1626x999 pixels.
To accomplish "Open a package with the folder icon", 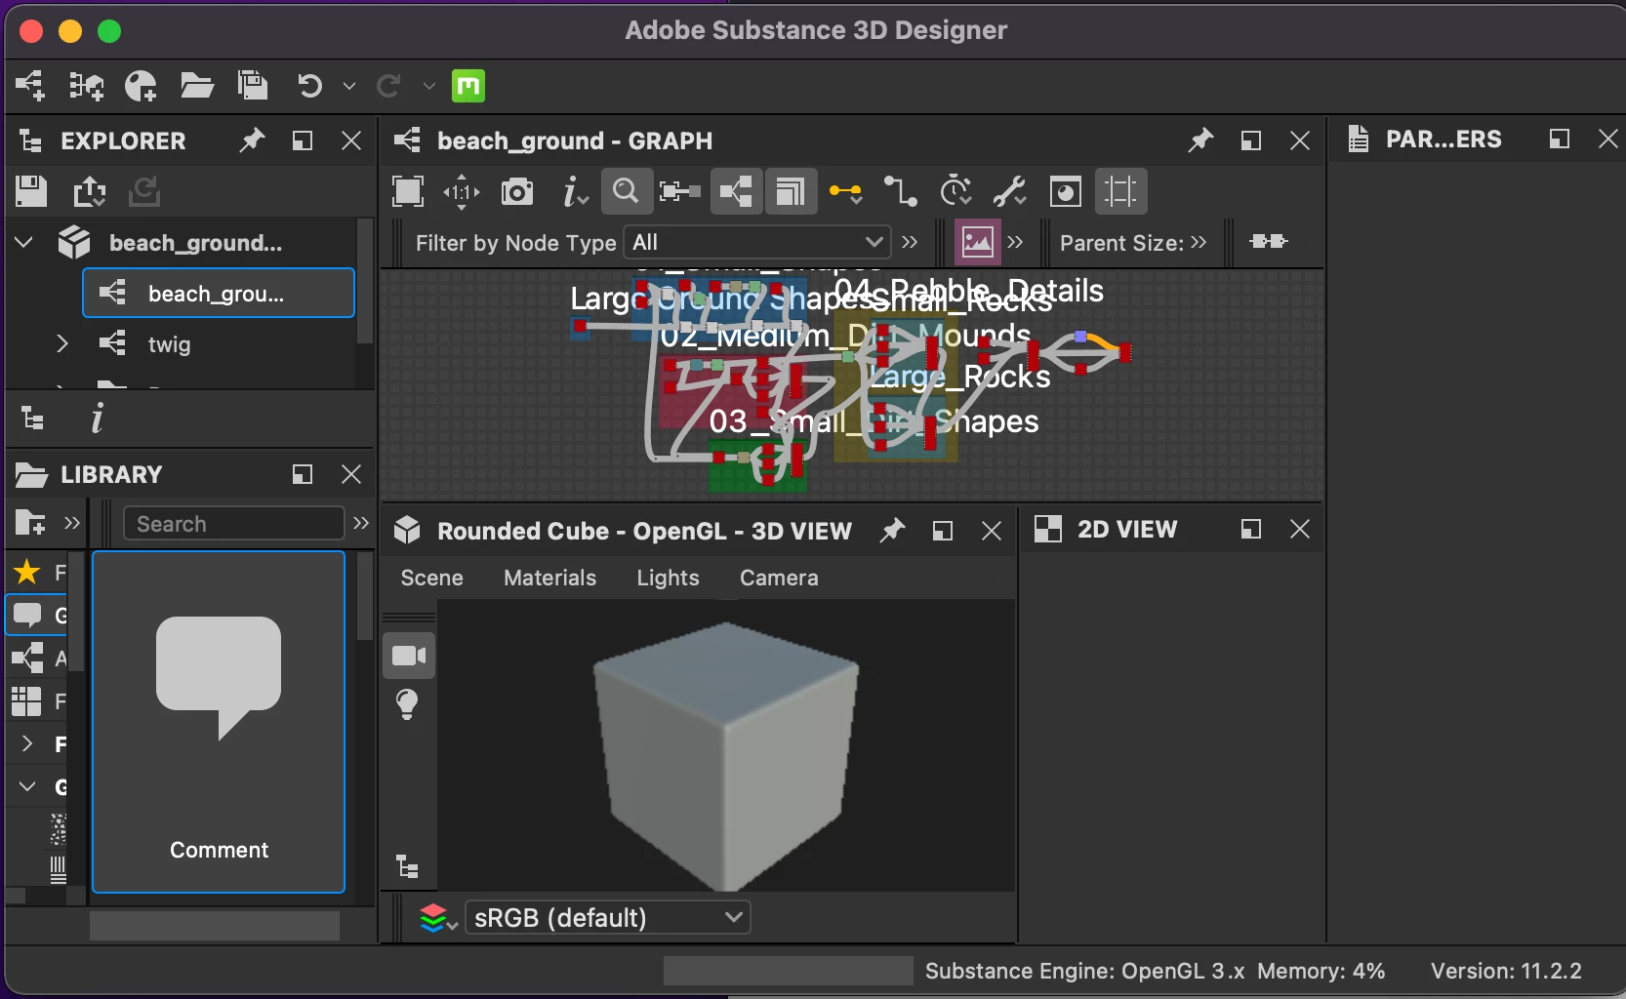I will 197,86.
